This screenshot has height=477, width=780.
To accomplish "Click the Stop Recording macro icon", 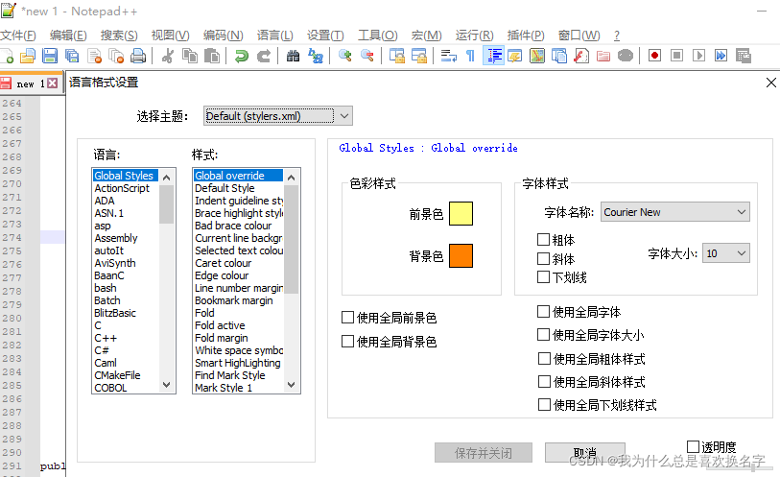I will 676,56.
